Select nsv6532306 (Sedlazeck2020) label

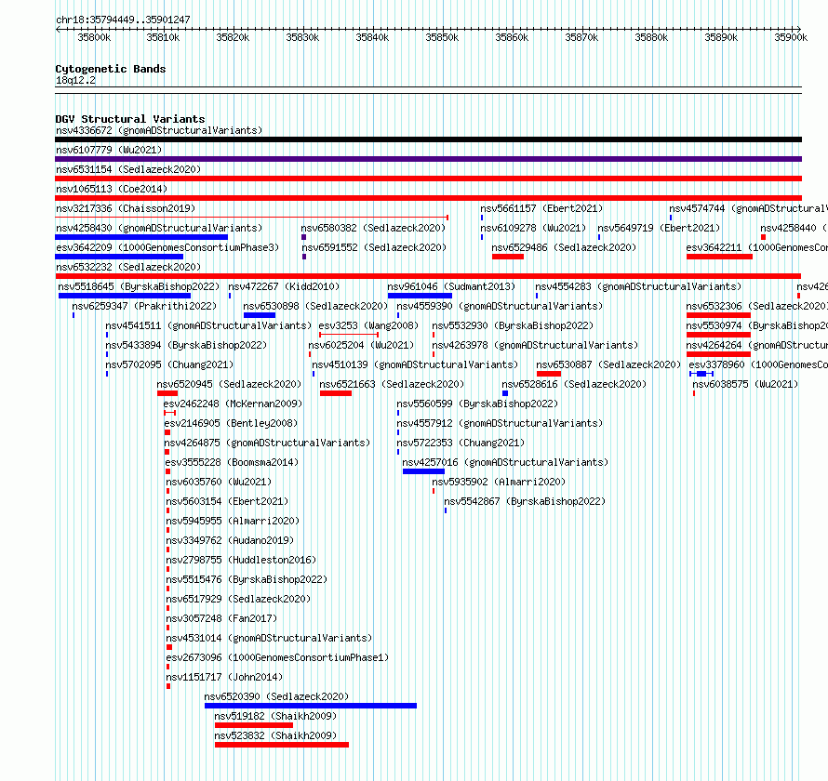[756, 306]
